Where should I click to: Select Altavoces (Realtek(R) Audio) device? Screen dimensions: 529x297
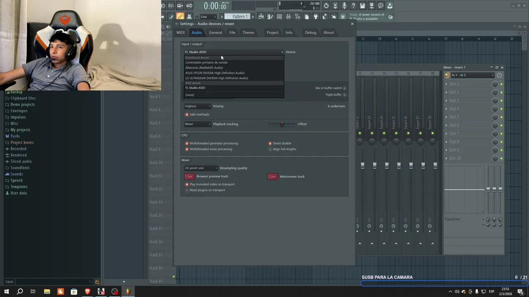click(x=234, y=68)
